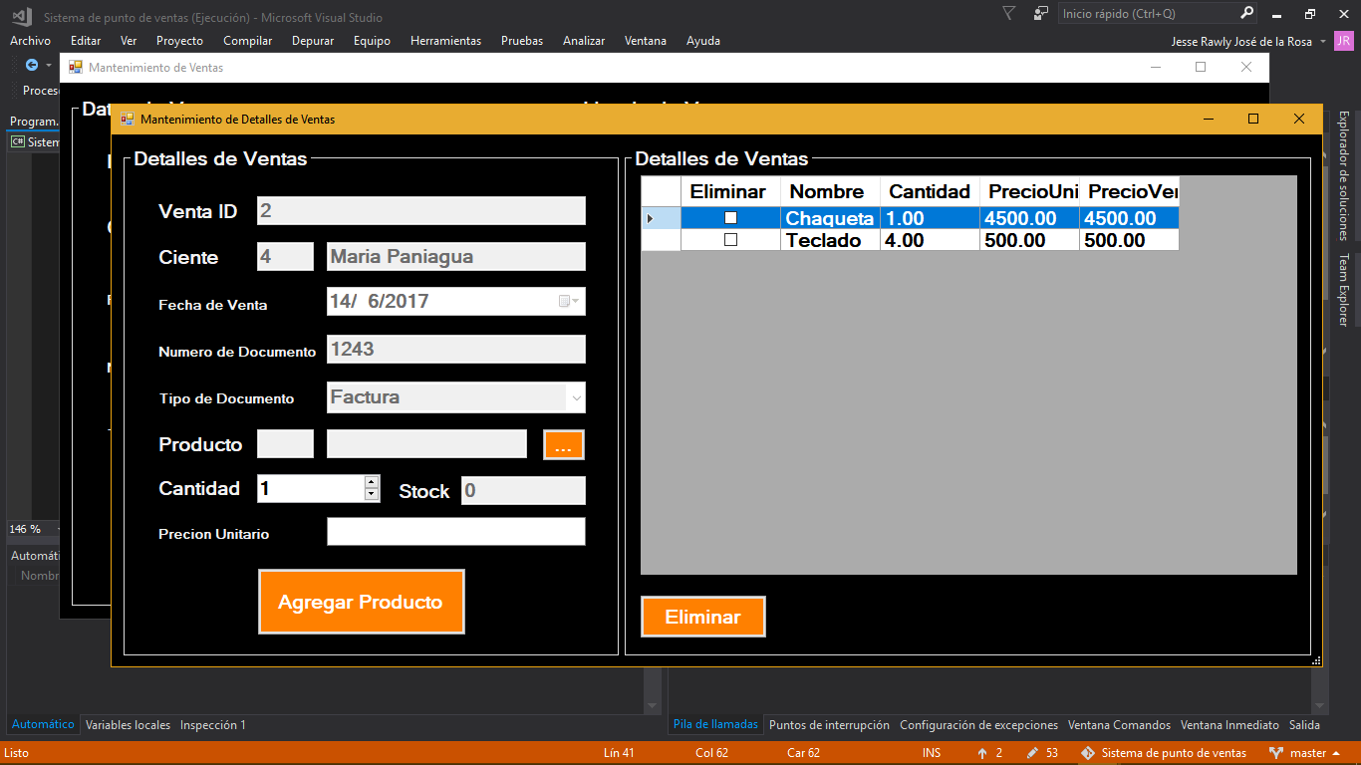Click the navigate back arrow in toolbar

pos(32,65)
